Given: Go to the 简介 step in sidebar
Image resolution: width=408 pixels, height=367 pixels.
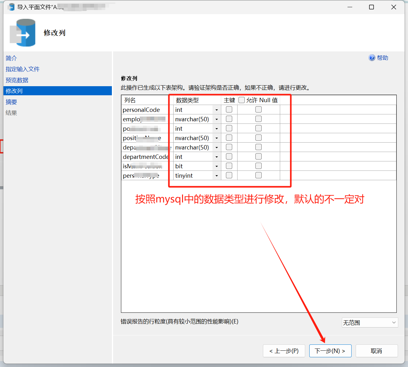Looking at the screenshot, I should (x=11, y=58).
